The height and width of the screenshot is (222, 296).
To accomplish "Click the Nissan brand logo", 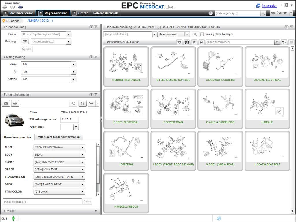I will click(x=5, y=7).
